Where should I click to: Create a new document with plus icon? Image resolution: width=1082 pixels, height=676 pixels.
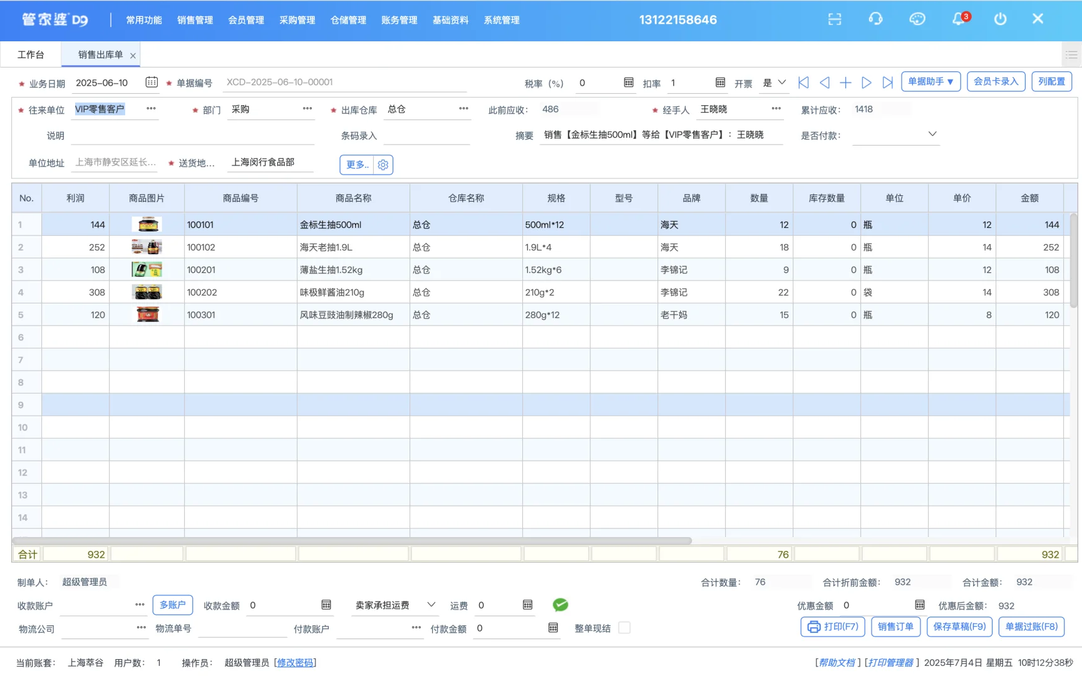click(x=845, y=83)
